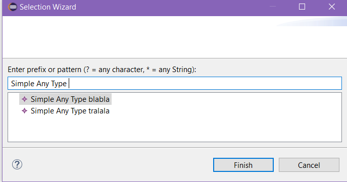Viewport: 347px width, 182px height.
Task: Click the Selection Wizard title bar text
Action: pyautogui.click(x=48, y=7)
